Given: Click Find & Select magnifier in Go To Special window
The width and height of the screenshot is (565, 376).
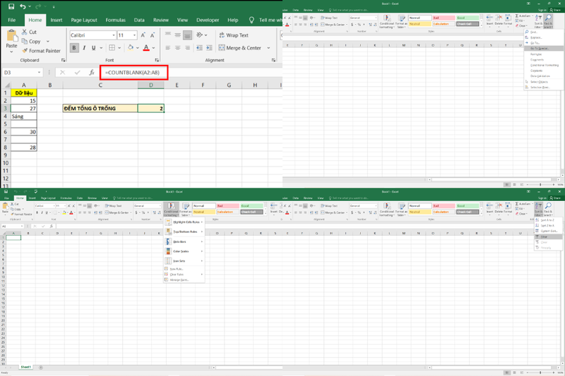Looking at the screenshot, I should click(548, 17).
